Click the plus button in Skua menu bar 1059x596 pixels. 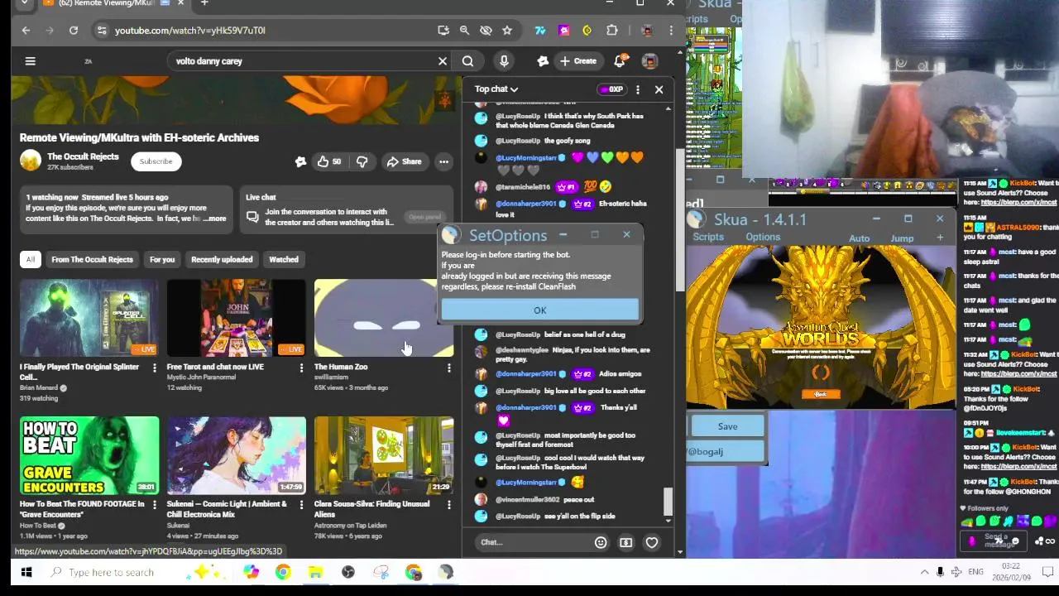940,238
